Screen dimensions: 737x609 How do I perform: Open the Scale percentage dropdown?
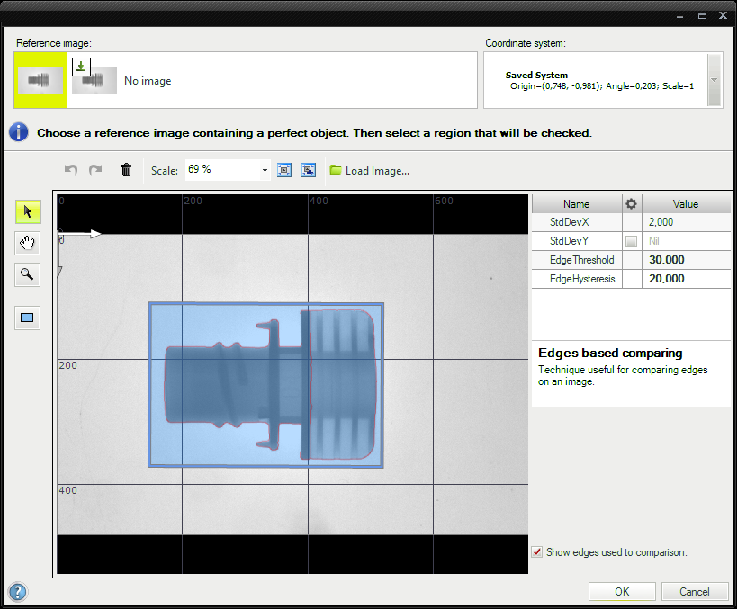[x=265, y=170]
